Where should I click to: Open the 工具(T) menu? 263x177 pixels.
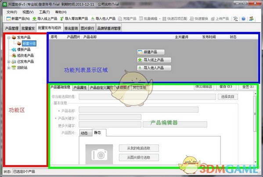point(44,12)
